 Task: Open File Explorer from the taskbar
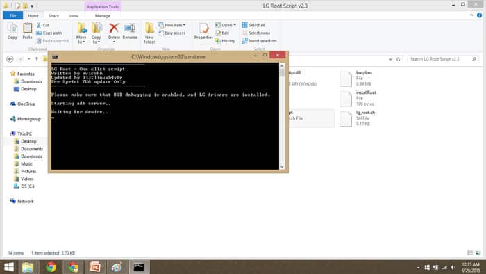(x=28, y=267)
